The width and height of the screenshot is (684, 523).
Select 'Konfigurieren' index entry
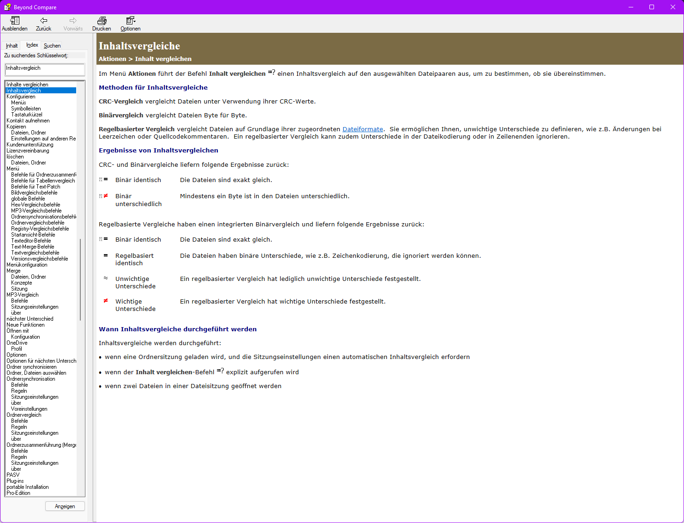pos(21,97)
